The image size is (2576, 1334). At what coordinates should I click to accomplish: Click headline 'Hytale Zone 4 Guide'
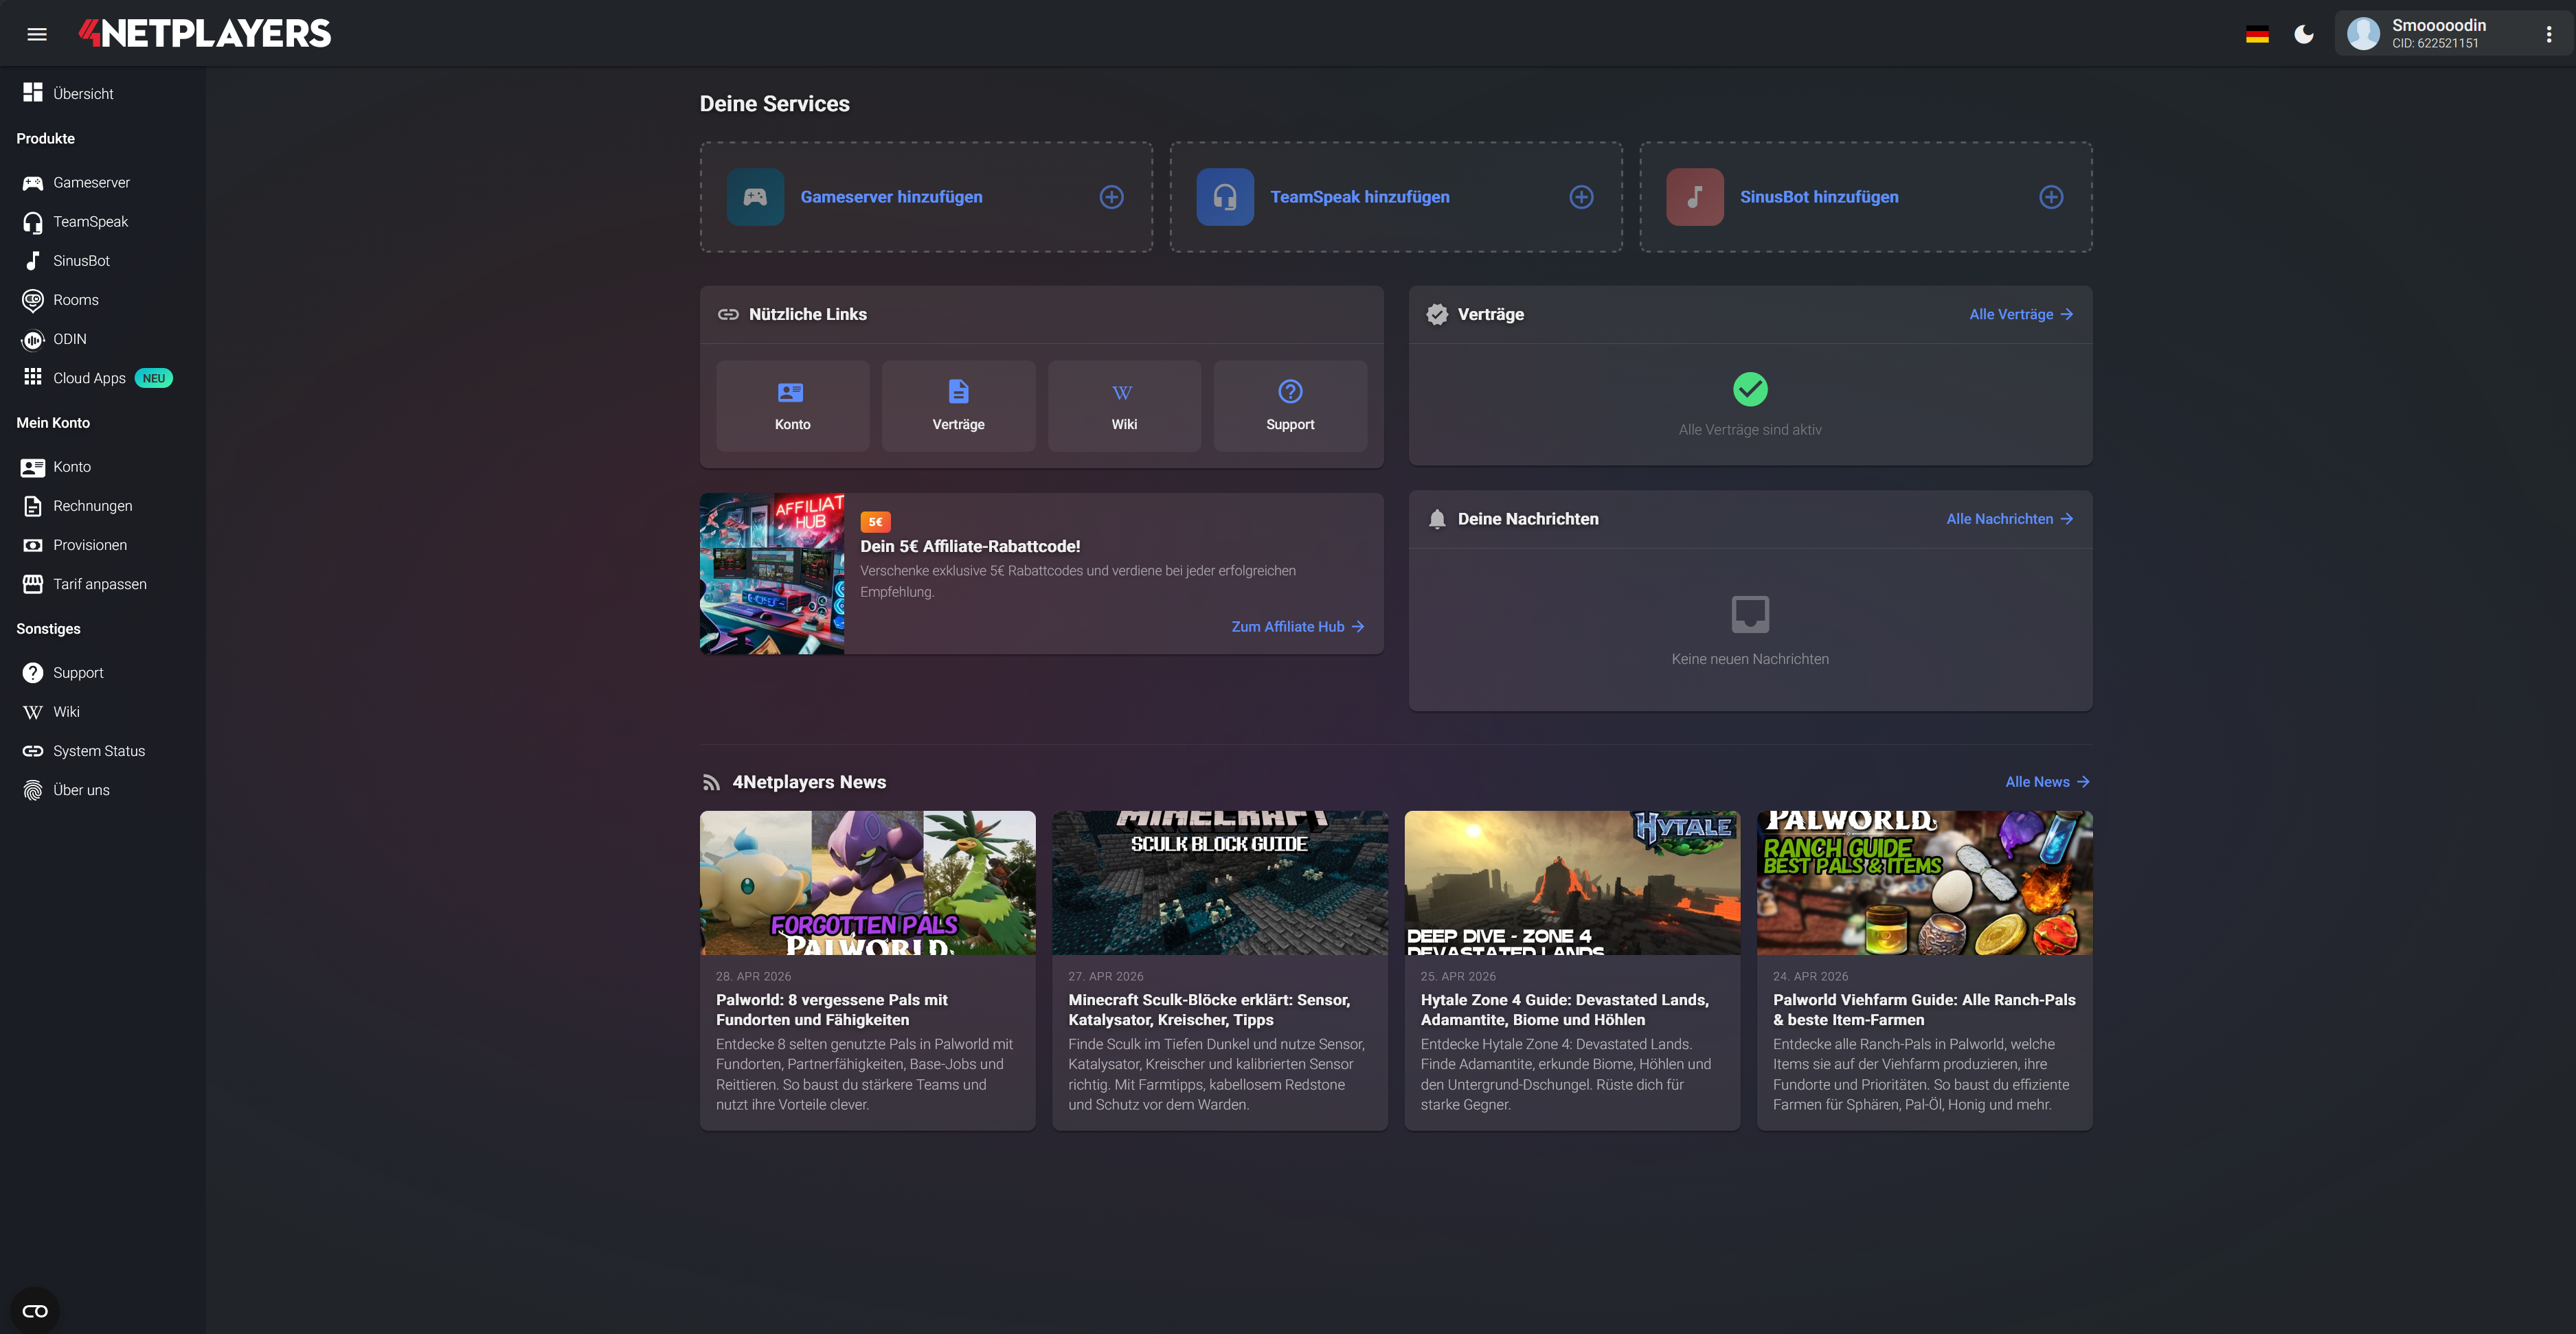[x=1565, y=1009]
